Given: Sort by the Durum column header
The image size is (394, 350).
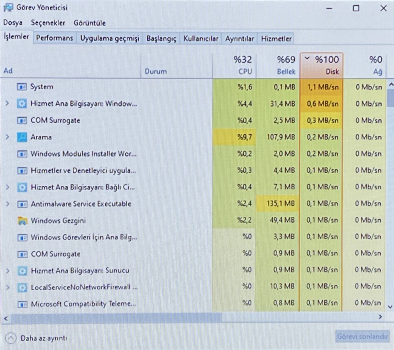Looking at the screenshot, I should [x=177, y=65].
